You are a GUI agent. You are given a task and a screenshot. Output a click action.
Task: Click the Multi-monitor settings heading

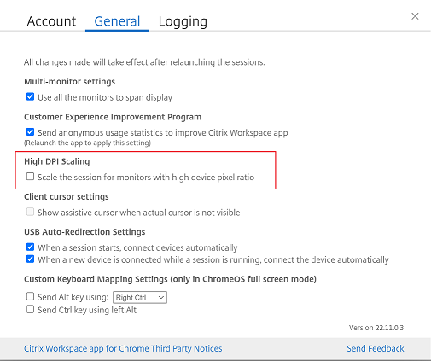point(69,82)
